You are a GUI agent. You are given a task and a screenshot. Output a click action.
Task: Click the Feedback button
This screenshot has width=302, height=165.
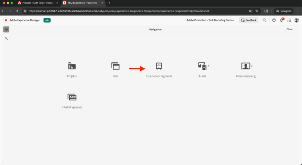[x=249, y=20]
